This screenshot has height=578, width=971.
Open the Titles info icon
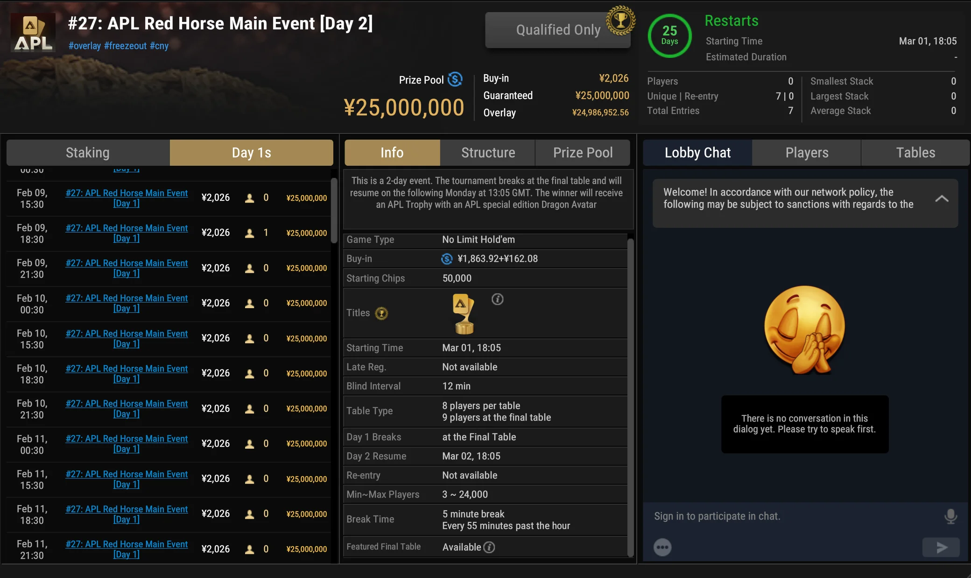498,299
